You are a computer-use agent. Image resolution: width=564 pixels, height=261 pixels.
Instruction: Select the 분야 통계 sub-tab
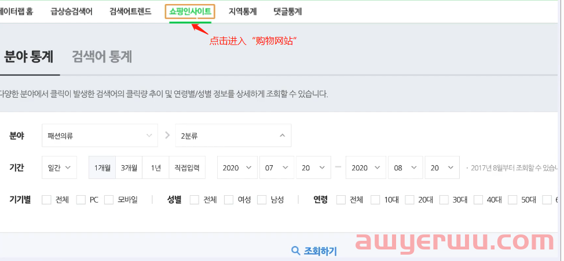[x=28, y=57]
